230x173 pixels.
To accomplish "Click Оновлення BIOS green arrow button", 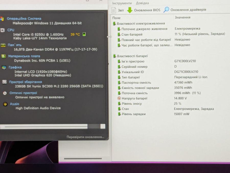I will coord(143,10).
